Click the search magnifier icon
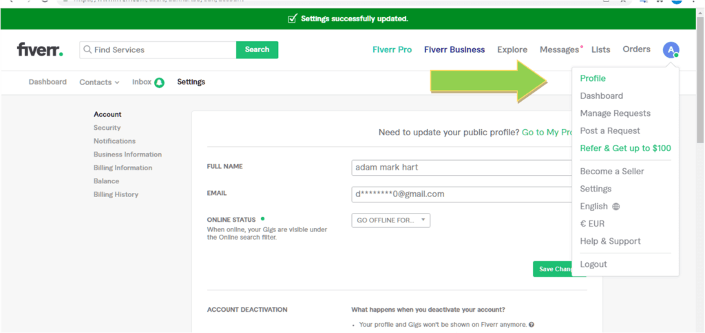Image resolution: width=705 pixels, height=333 pixels. pos(87,49)
